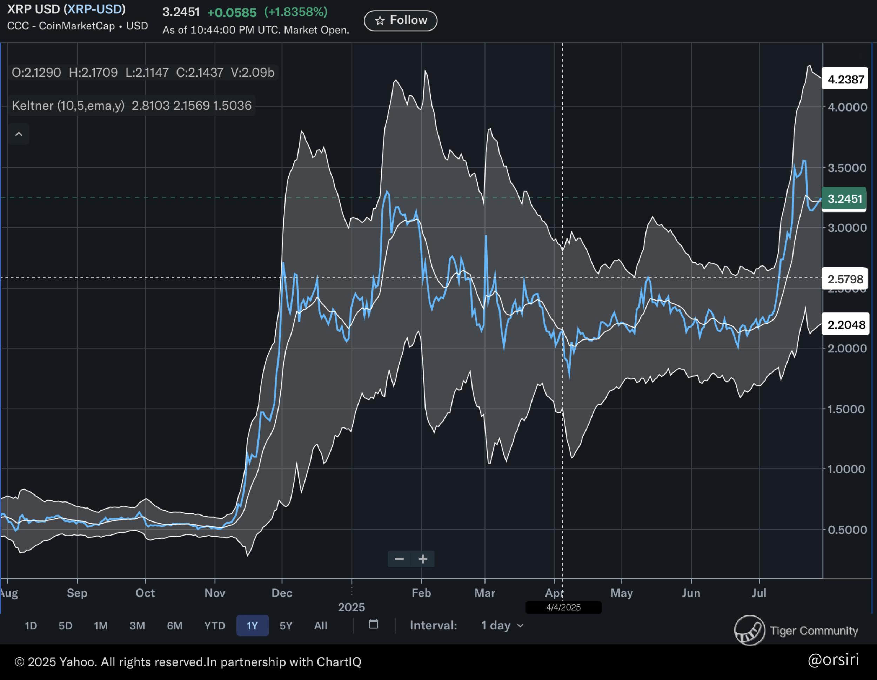The image size is (877, 680).
Task: Show All available price history
Action: pos(320,626)
